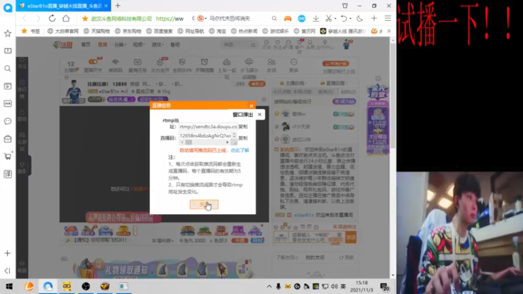Open the favorites star in left sidebar
The height and width of the screenshot is (294, 523).
[x=8, y=33]
